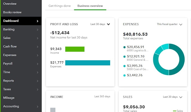Switch to Get things done tab
The height and width of the screenshot is (112, 191).
(x=60, y=6)
